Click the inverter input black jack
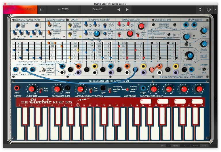The width and height of the screenshot is (221, 152). click(x=184, y=70)
